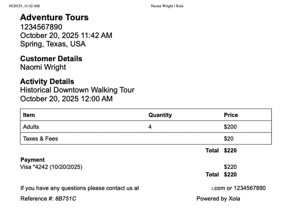Click the Payment heading

33,160
